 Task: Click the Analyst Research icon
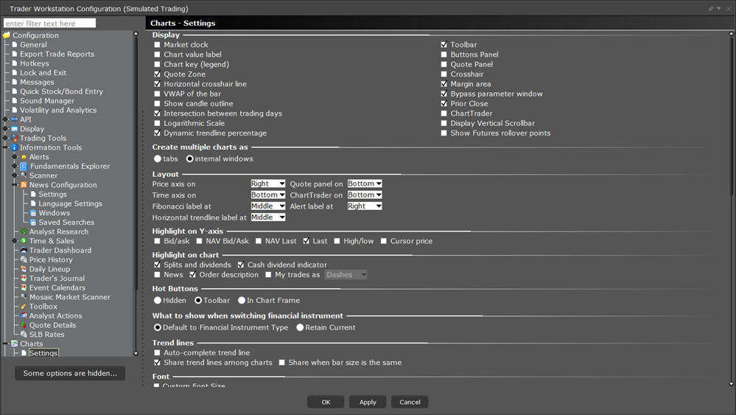24,231
